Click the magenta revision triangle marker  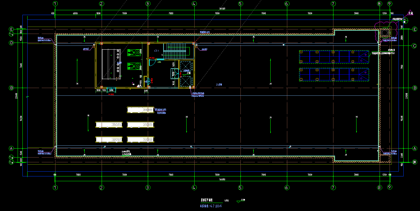pyautogui.click(x=410, y=13)
